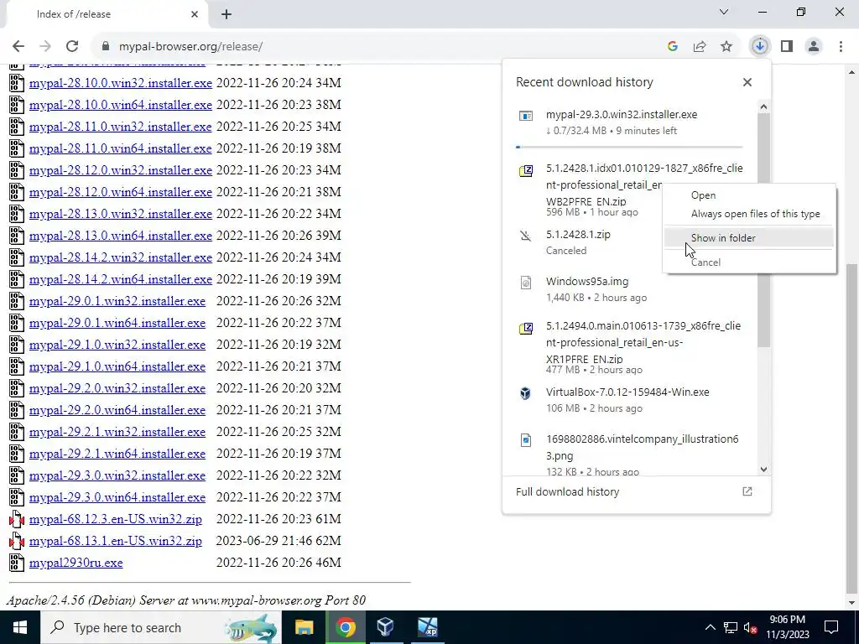Open Chrome profile avatar
Screen dimensions: 859x644
click(x=814, y=47)
